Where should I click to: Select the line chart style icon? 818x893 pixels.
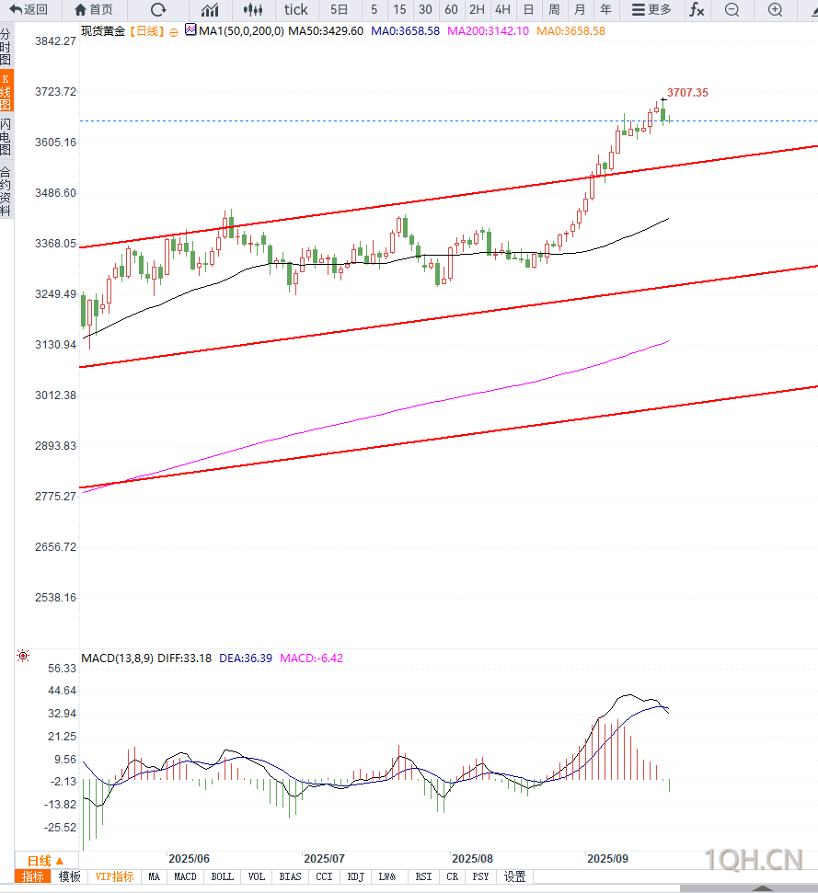210,10
